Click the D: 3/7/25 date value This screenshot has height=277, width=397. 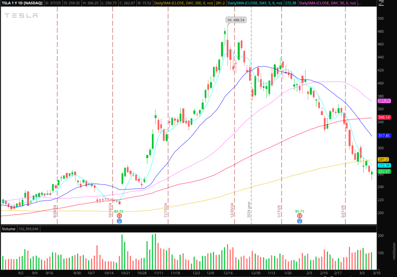click(53, 3)
